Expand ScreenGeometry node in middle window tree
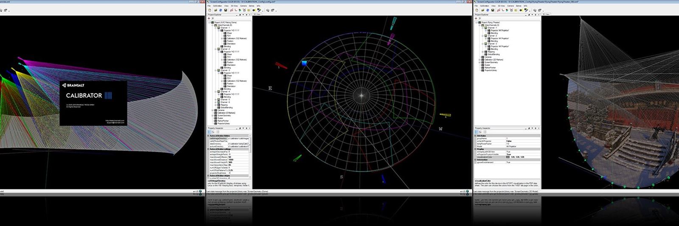Viewport: 679px width, 226px height. click(x=212, y=116)
